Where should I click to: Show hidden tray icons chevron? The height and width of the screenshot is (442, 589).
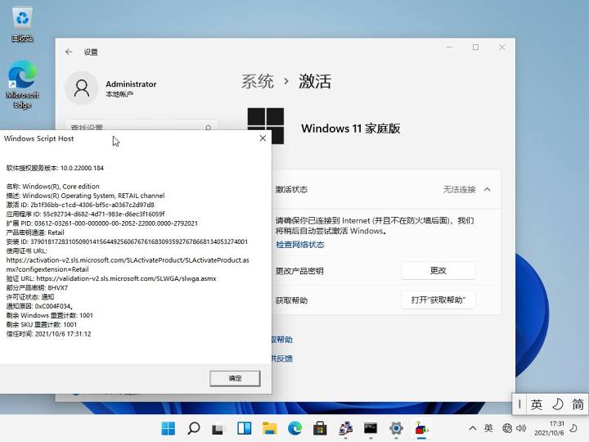click(473, 428)
